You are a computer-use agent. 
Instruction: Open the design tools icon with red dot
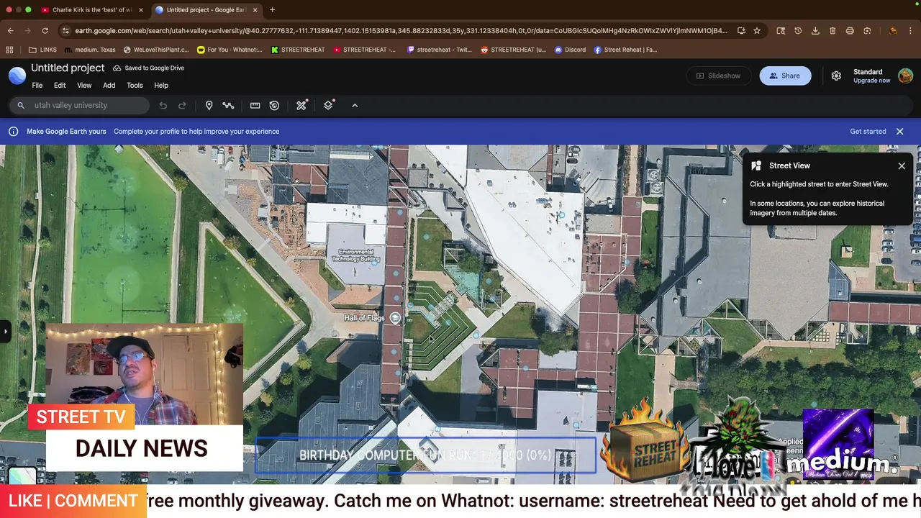coord(301,106)
